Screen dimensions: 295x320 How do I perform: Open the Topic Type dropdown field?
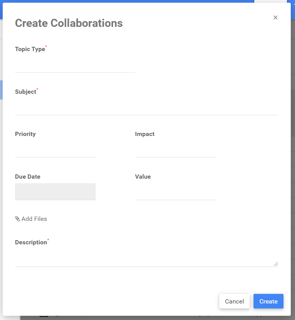pos(75,65)
